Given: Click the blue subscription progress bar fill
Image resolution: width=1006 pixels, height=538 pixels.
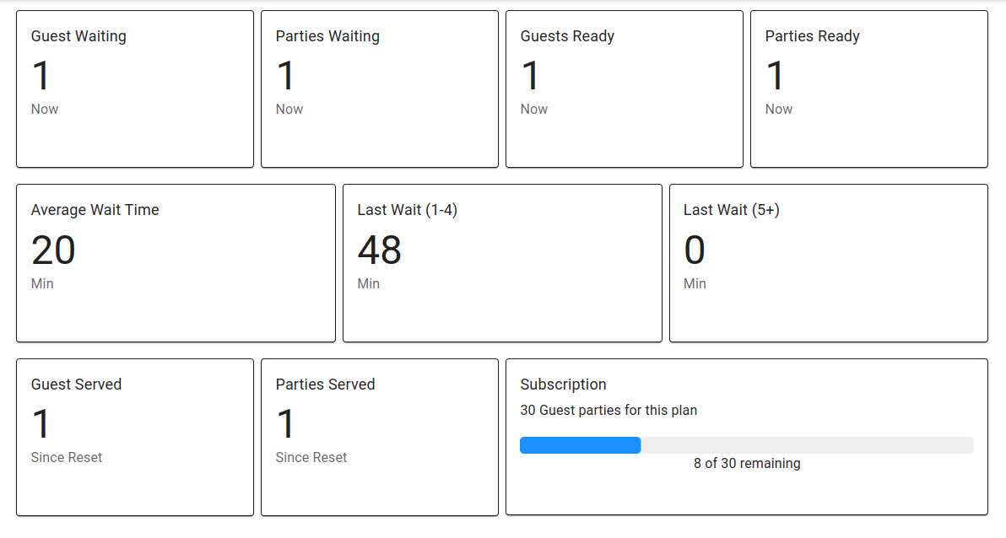Looking at the screenshot, I should pyautogui.click(x=581, y=445).
